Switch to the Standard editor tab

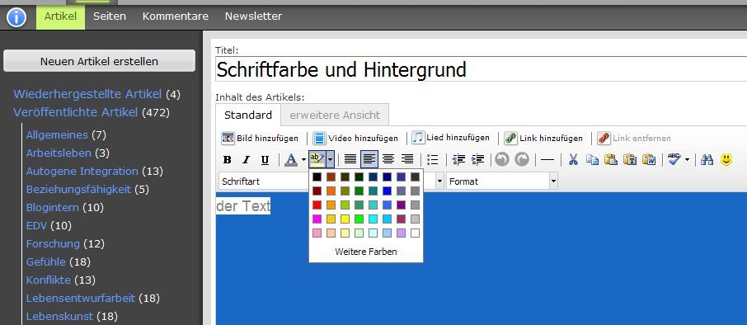click(x=248, y=115)
